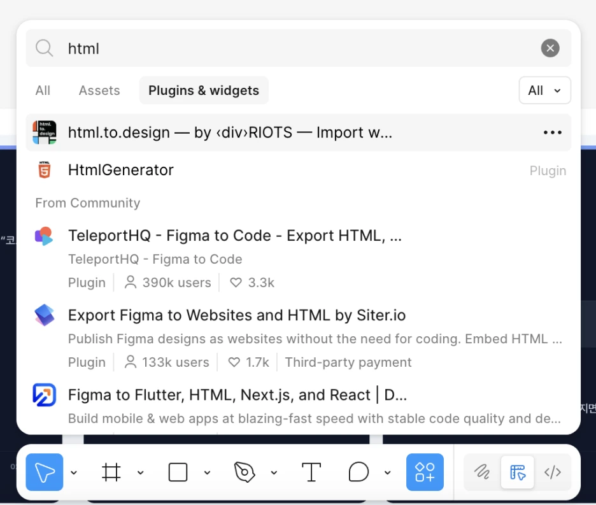Select the Rectangle shape tool
The width and height of the screenshot is (596, 505).
[x=178, y=472]
